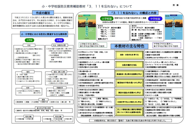Click 第二章 大災害への準備と対策 line
195x129 pixels.
[x=147, y=34]
